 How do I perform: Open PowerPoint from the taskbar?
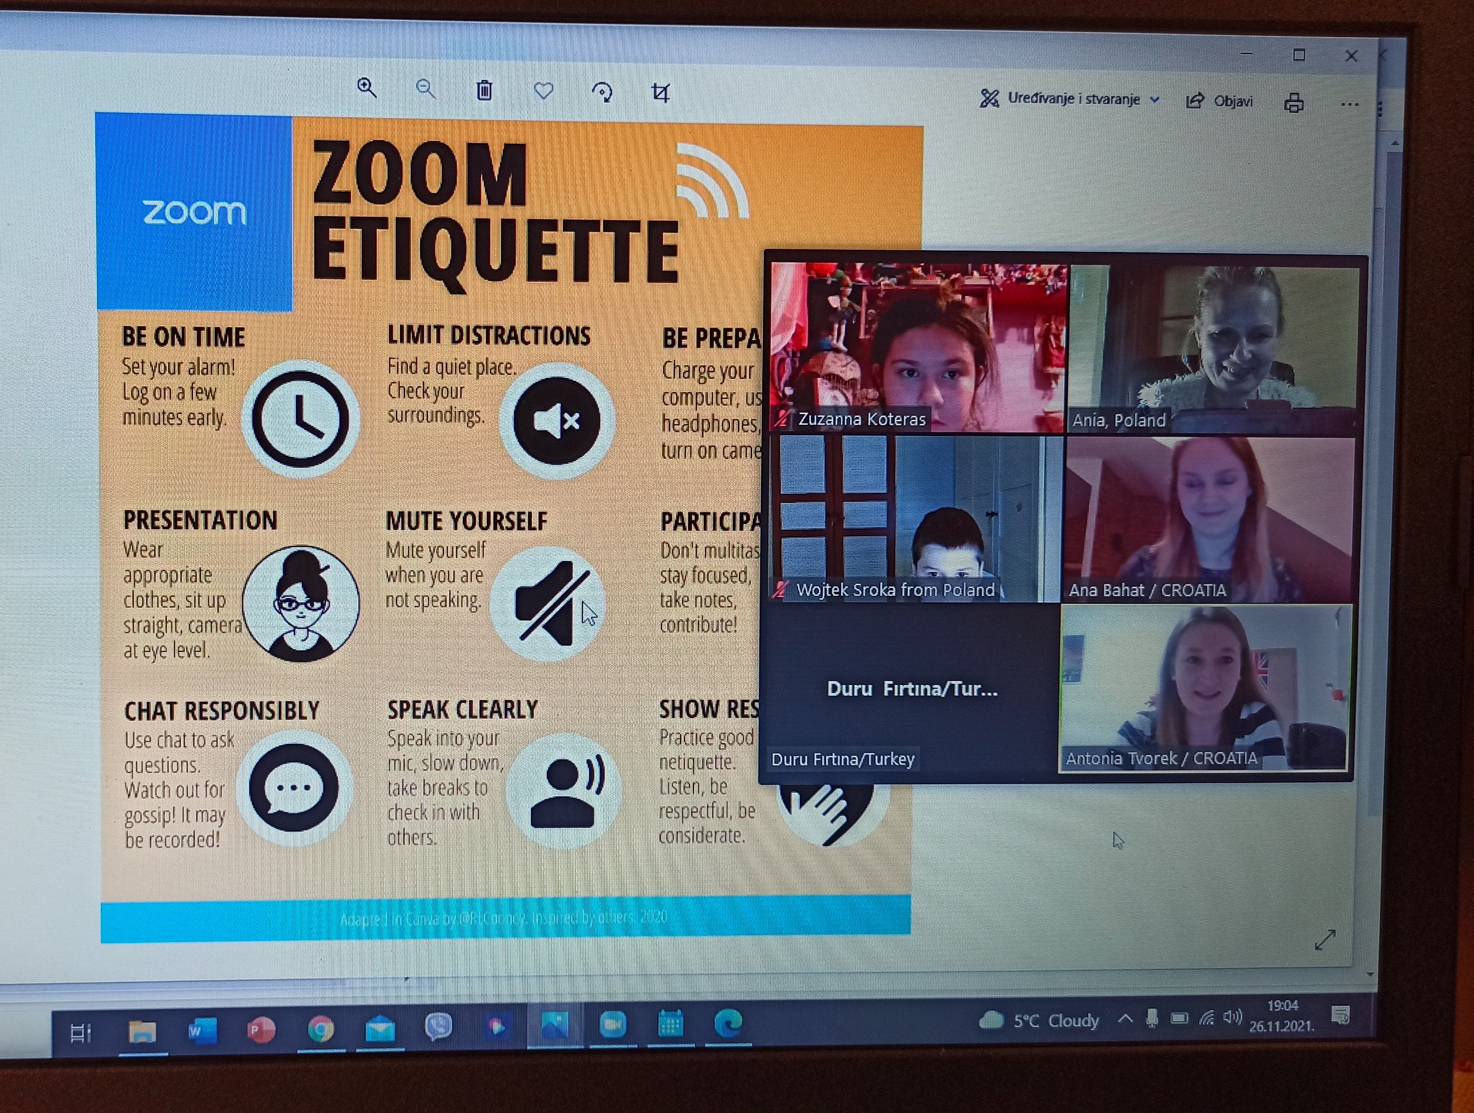coord(260,1030)
